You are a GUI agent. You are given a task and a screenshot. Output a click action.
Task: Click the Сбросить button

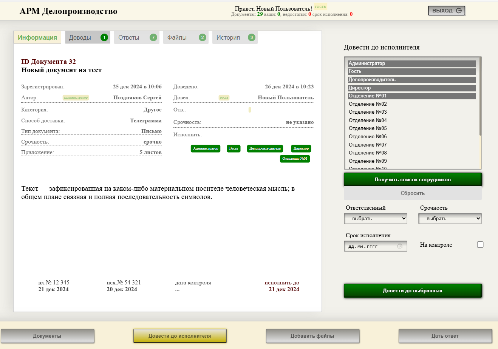(x=413, y=193)
